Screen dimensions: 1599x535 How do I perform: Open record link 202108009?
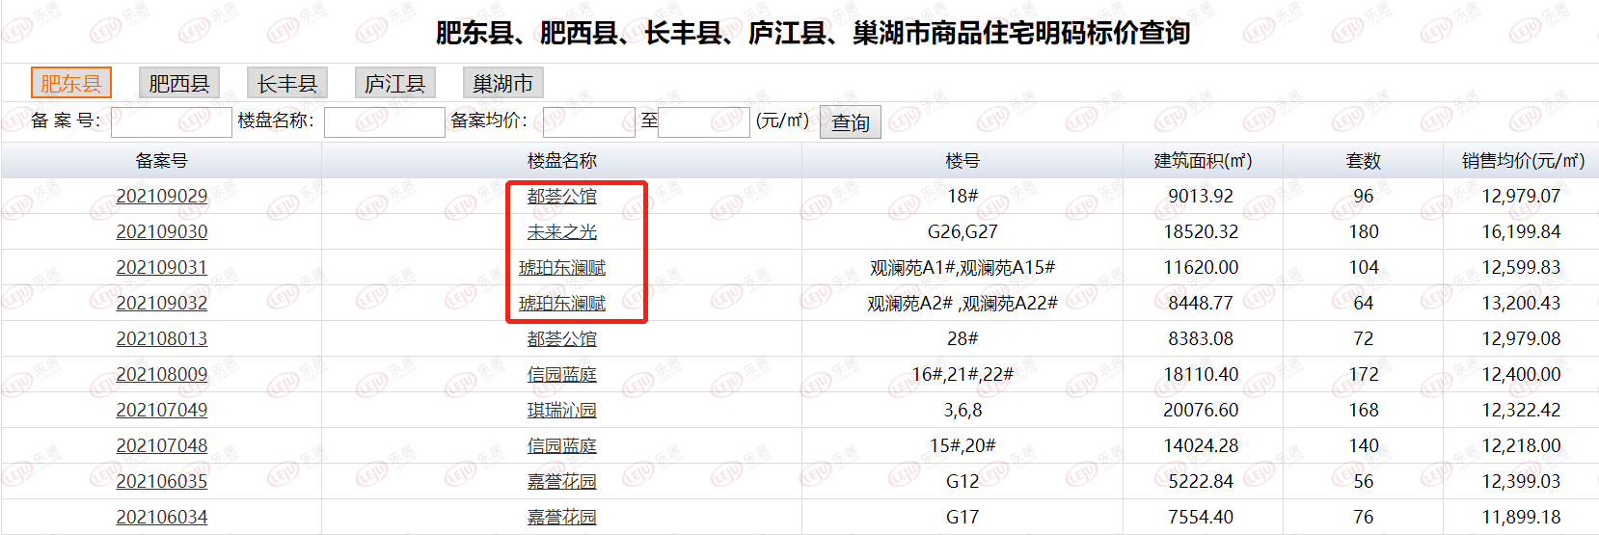[162, 374]
